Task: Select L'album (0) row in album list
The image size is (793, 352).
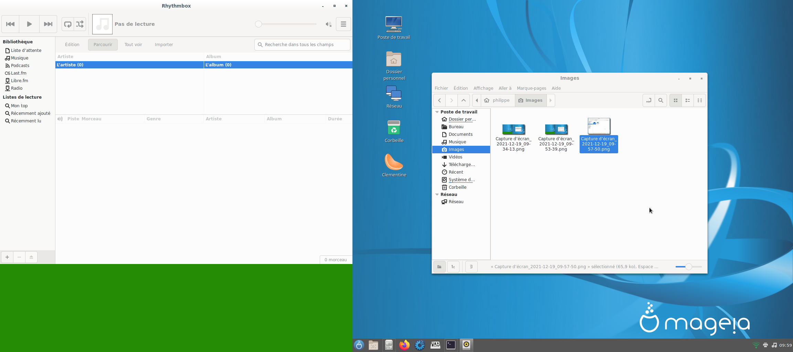Action: click(x=278, y=65)
